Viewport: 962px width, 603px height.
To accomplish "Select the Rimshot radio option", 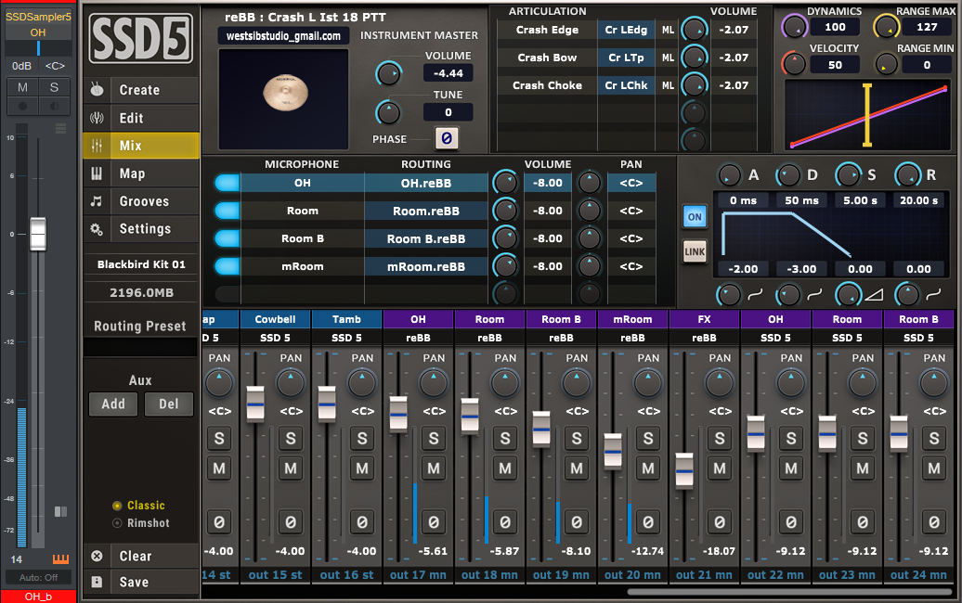I will point(117,523).
